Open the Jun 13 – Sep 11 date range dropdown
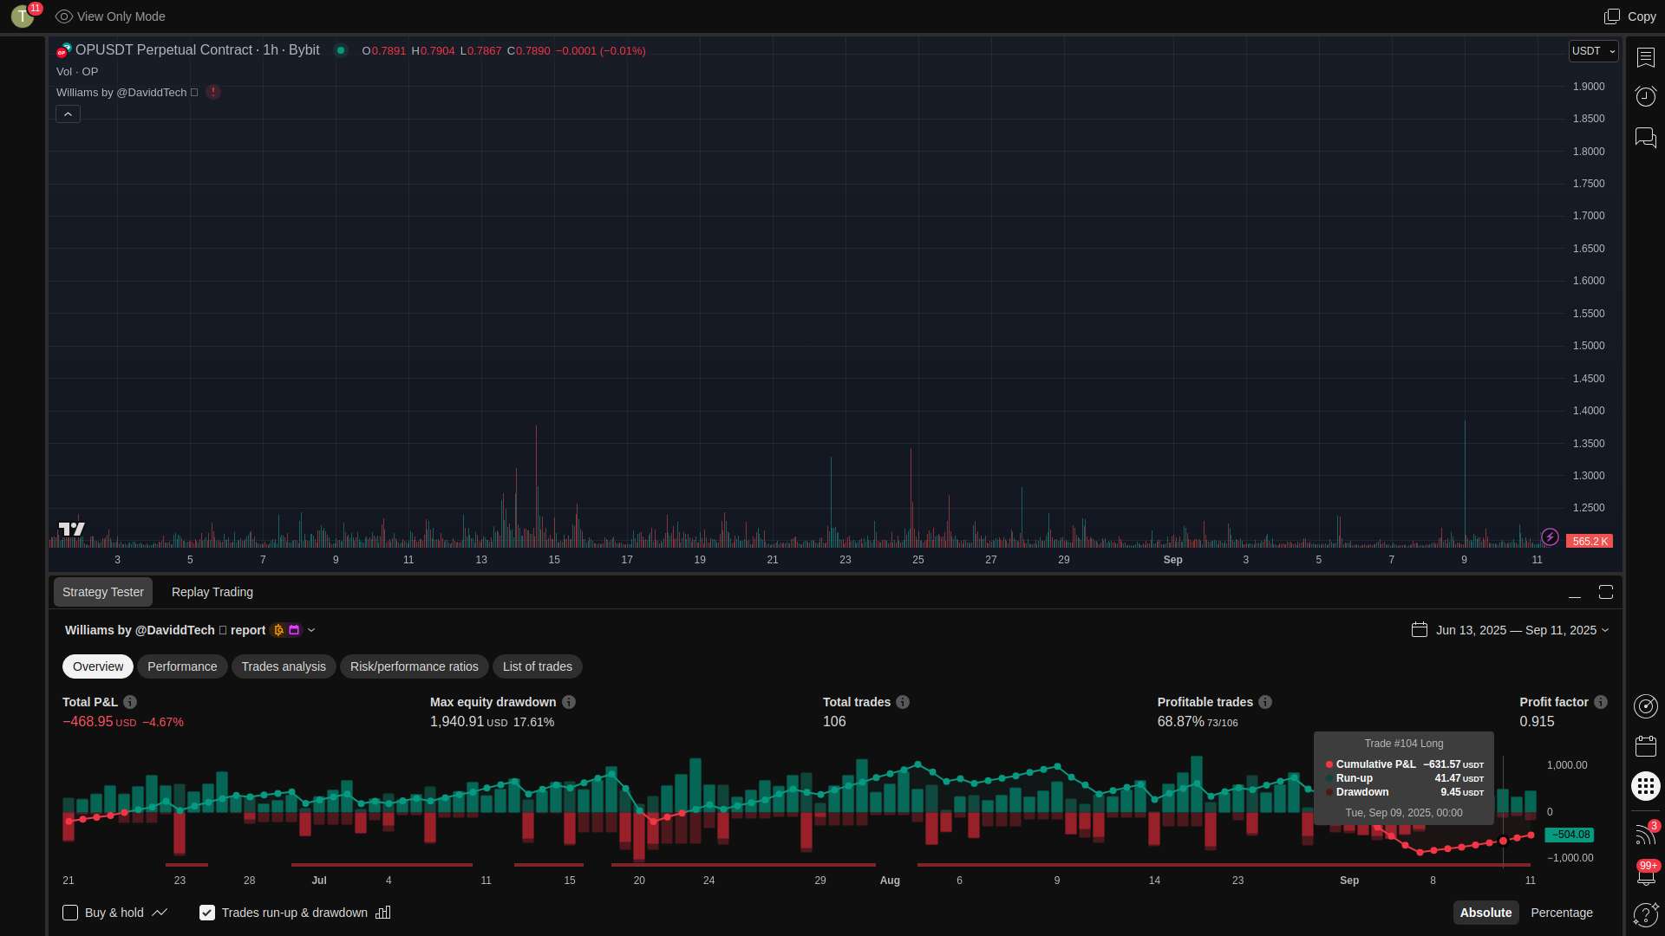This screenshot has height=936, width=1665. [x=1522, y=630]
